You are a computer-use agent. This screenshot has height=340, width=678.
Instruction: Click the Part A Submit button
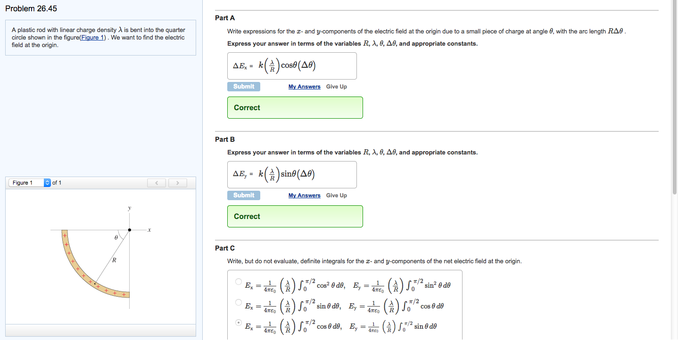pos(243,87)
